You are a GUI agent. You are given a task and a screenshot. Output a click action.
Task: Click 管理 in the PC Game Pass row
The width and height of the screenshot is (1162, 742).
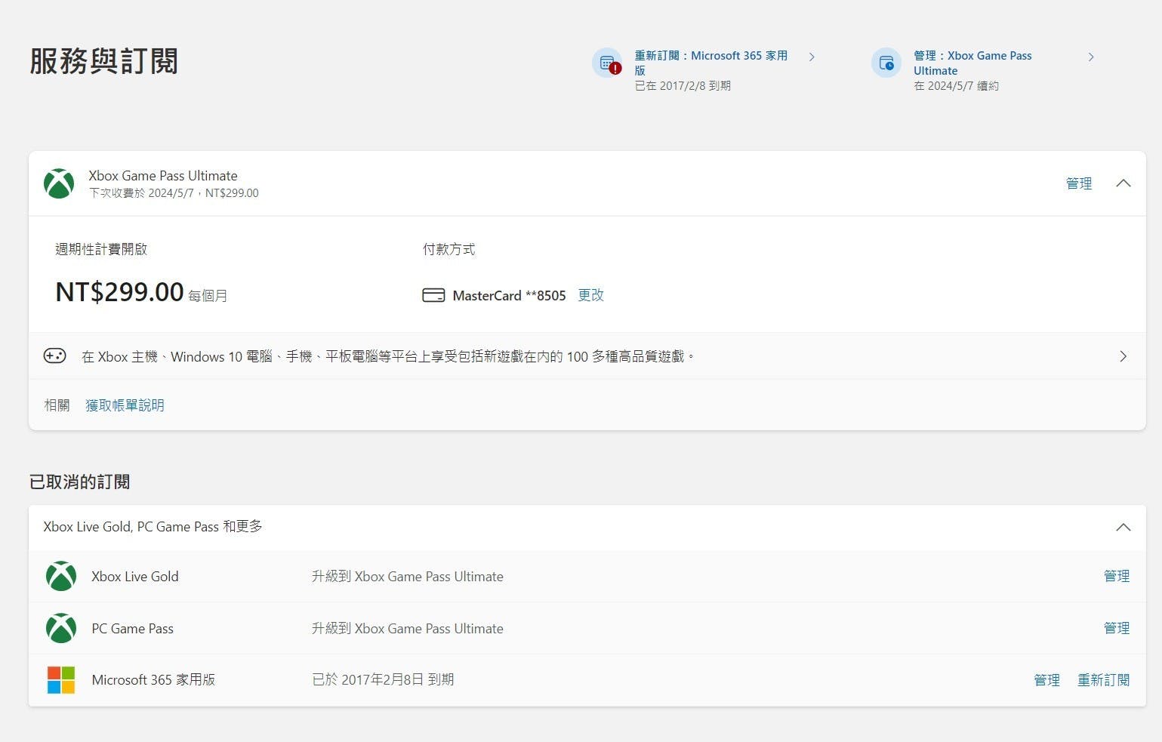(x=1117, y=628)
